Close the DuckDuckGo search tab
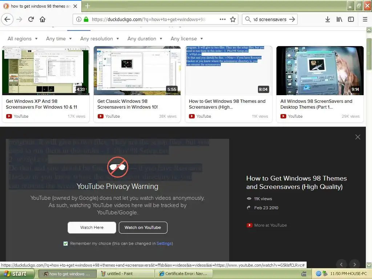This screenshot has width=372, height=279. tap(75, 6)
